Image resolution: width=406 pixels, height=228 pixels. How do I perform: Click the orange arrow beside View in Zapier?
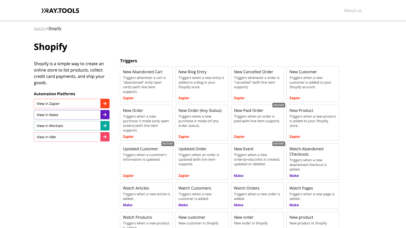point(105,104)
